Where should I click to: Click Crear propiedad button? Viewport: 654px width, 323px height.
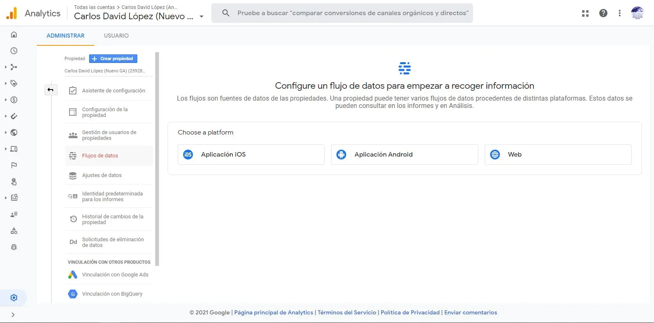pyautogui.click(x=113, y=59)
